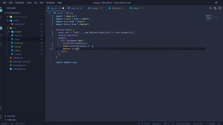Click the Ln 11, Col 20 cursor position

(x=144, y=124)
